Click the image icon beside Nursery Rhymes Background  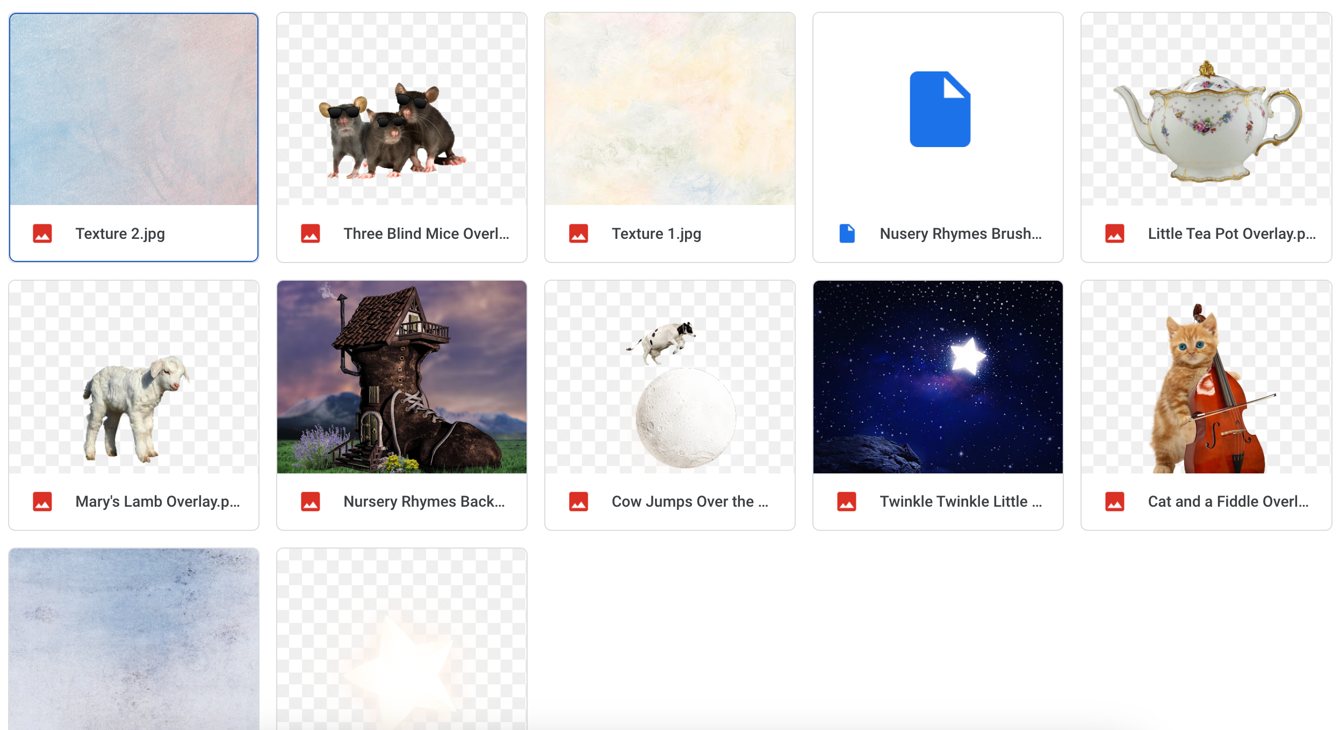311,501
